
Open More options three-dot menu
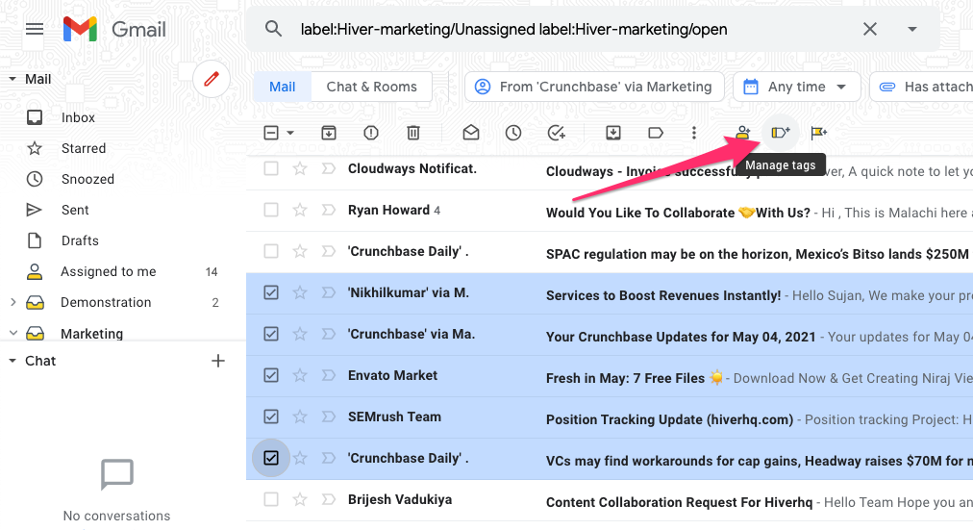coord(694,132)
